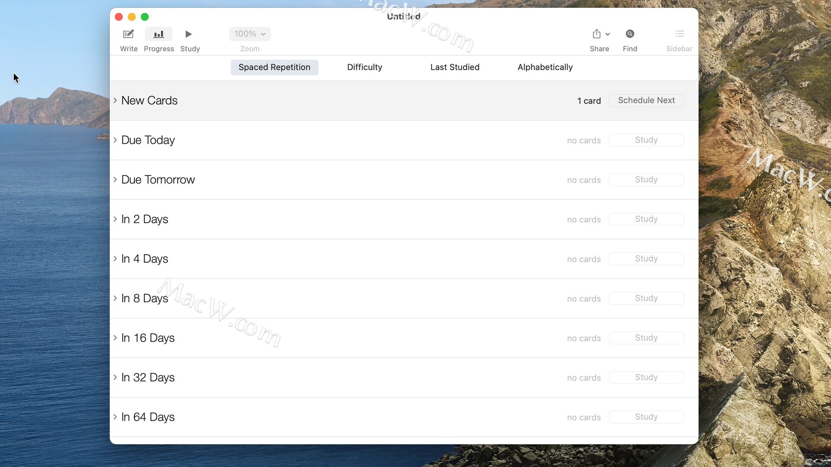831x467 pixels.
Task: Switch to Difficulty tab
Action: click(364, 67)
